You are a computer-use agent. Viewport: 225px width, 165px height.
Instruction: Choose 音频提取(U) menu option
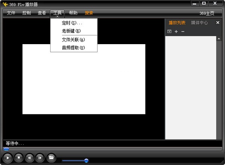pyautogui.click(x=73, y=48)
